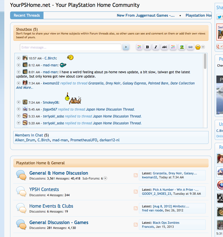Open RSS feed for YPSH Contests

(x=135, y=192)
